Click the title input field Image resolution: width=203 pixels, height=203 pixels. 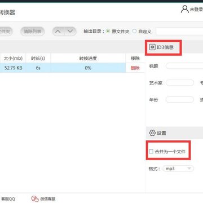click(x=184, y=66)
